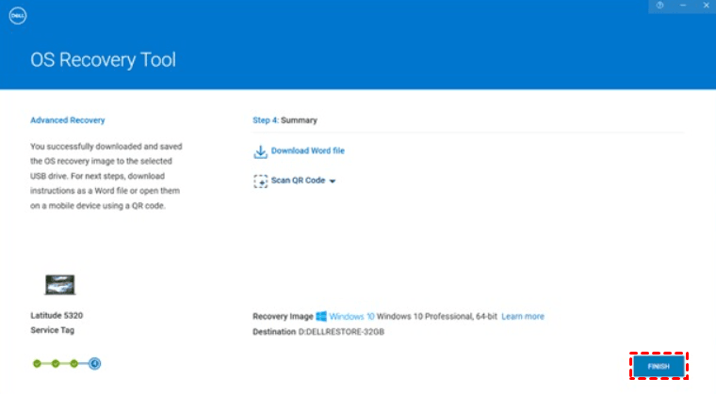Click the Service Tag label
Viewport: 716px width, 394px height.
pos(52,330)
